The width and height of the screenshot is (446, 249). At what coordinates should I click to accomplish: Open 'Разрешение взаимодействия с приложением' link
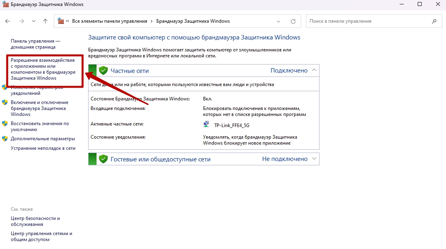[43, 69]
